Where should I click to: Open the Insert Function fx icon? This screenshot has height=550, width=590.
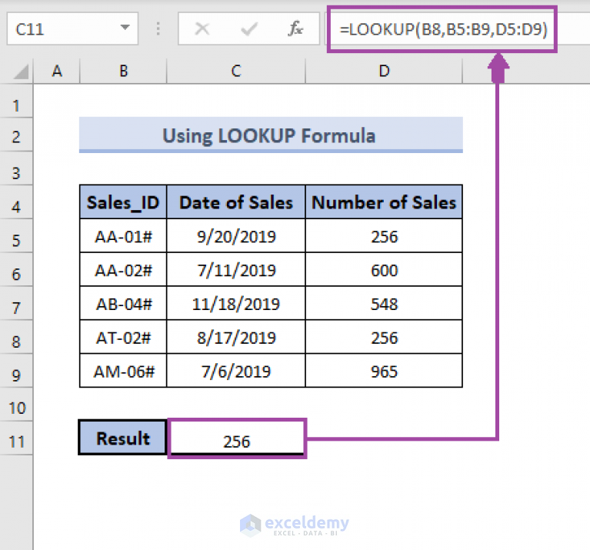pyautogui.click(x=295, y=30)
